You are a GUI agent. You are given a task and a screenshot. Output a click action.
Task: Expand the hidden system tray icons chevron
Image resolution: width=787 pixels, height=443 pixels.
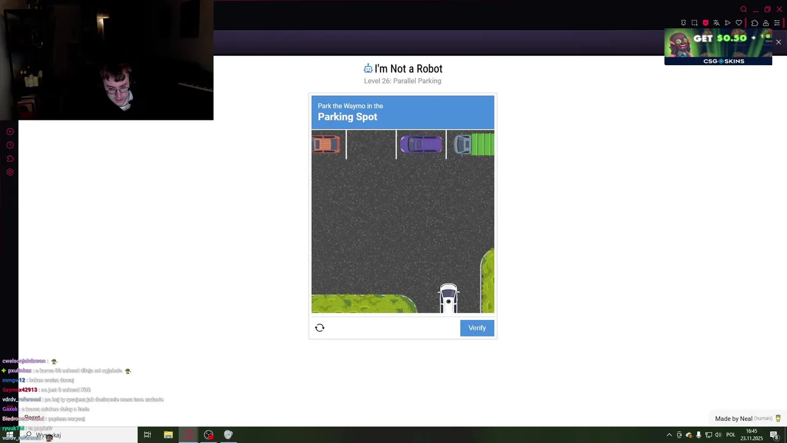(x=669, y=435)
